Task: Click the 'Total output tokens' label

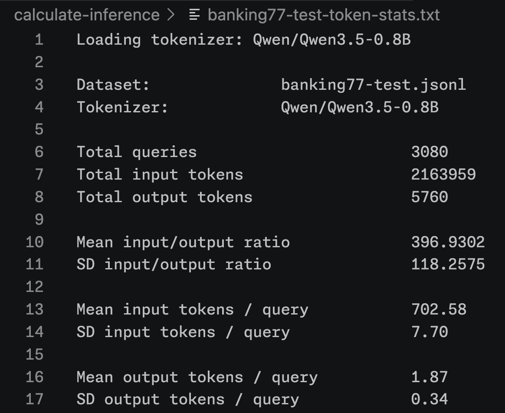Action: pos(164,197)
